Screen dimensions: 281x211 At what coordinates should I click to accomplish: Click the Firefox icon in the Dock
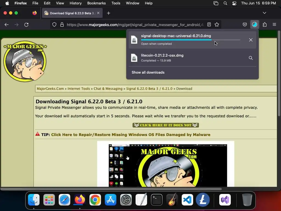pos(80,200)
